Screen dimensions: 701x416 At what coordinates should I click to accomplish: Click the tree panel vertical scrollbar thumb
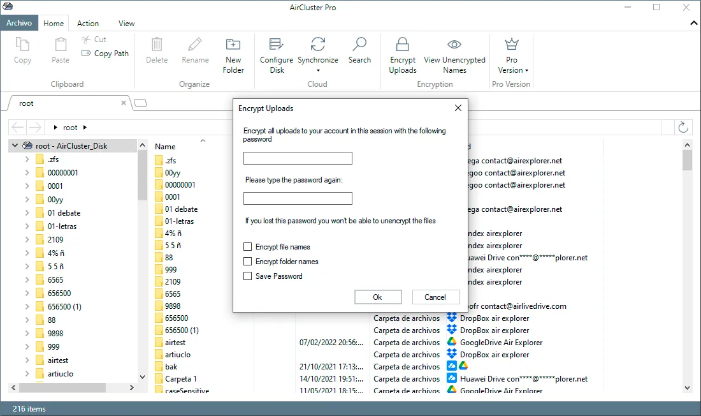point(142,175)
